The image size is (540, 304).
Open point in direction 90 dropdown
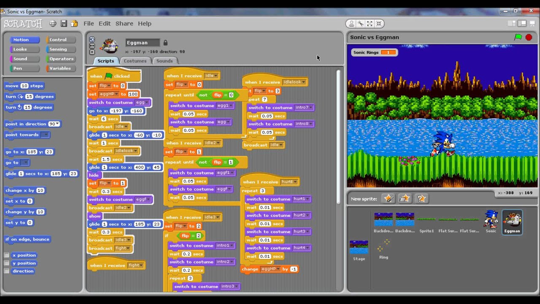click(57, 124)
